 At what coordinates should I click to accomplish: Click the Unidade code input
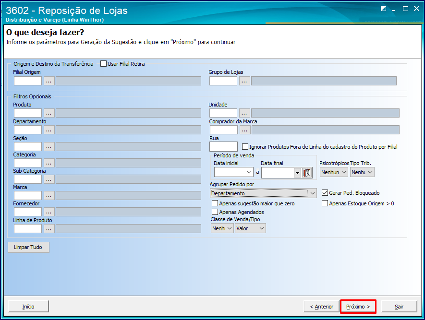click(223, 113)
